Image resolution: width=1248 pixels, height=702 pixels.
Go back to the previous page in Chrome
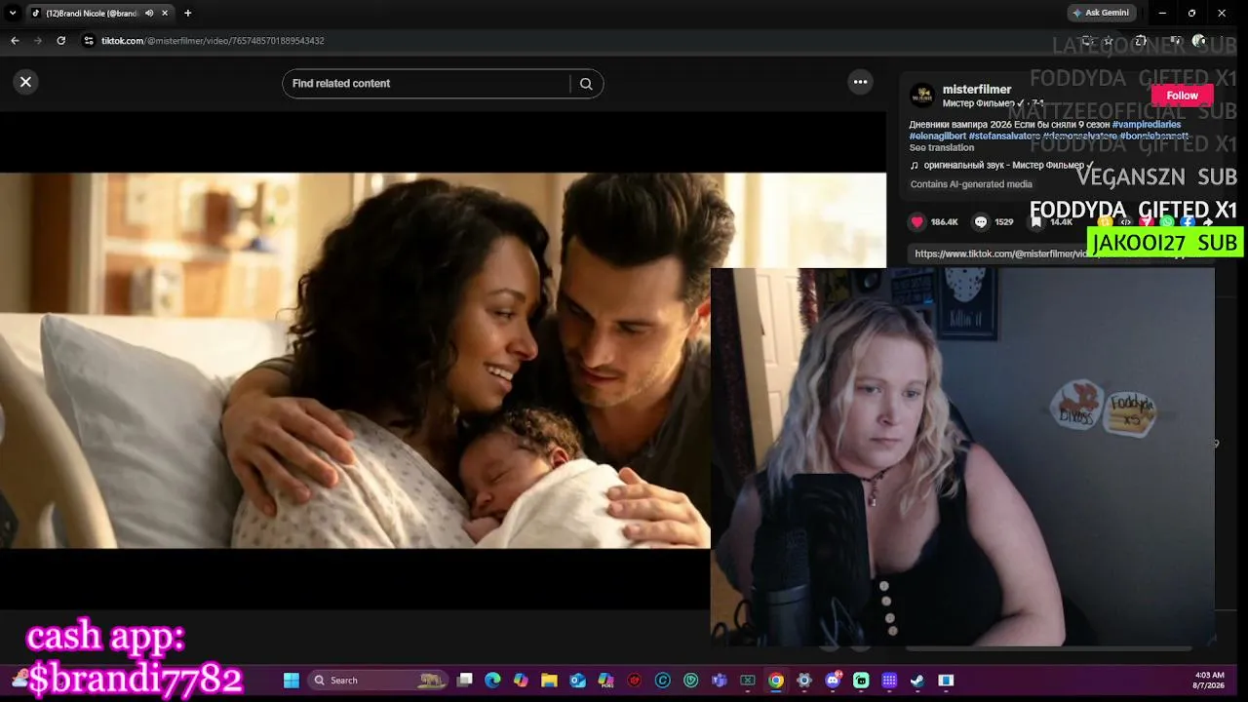pyautogui.click(x=15, y=41)
